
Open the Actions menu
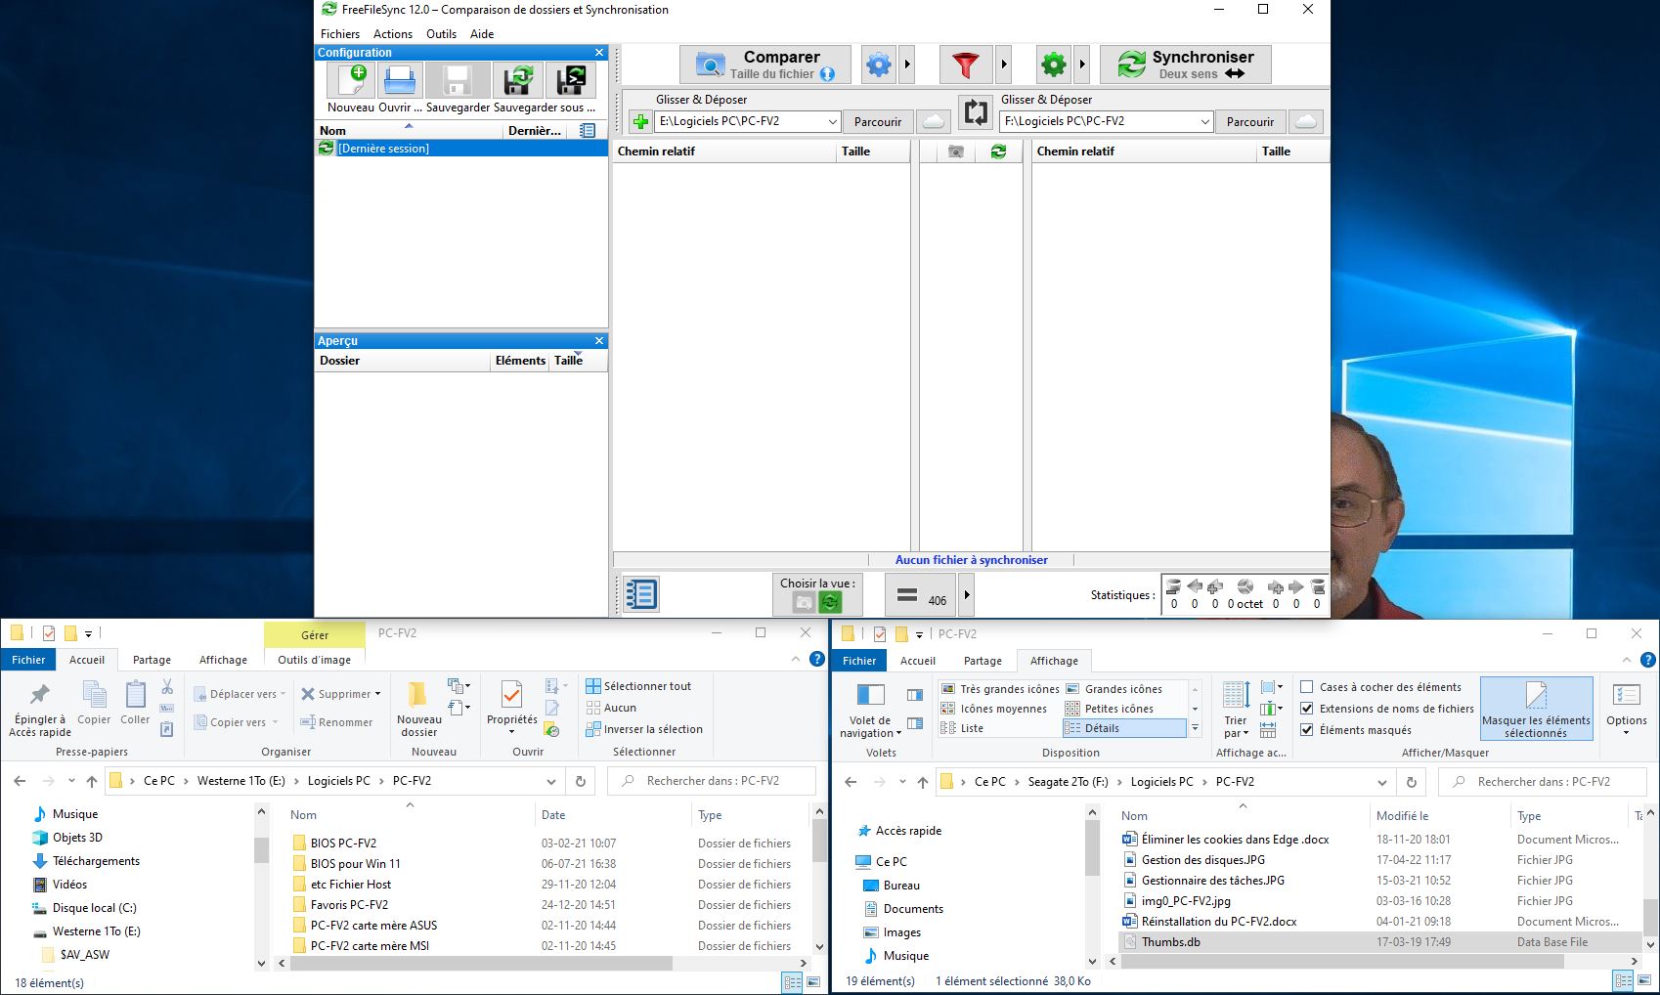393,34
